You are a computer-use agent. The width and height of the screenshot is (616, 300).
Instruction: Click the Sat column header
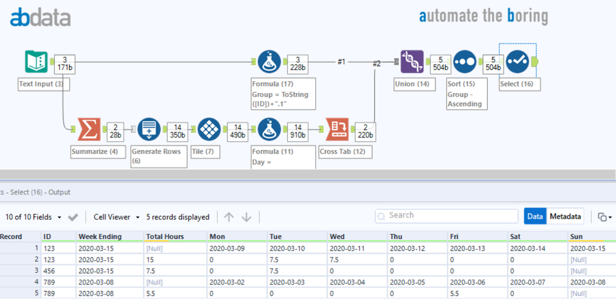(538, 237)
